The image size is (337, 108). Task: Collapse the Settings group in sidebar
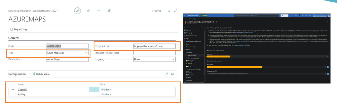[x=188, y=49]
